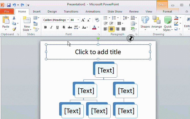Toggle Italic formatting
The width and height of the screenshot is (190, 119).
point(51,27)
